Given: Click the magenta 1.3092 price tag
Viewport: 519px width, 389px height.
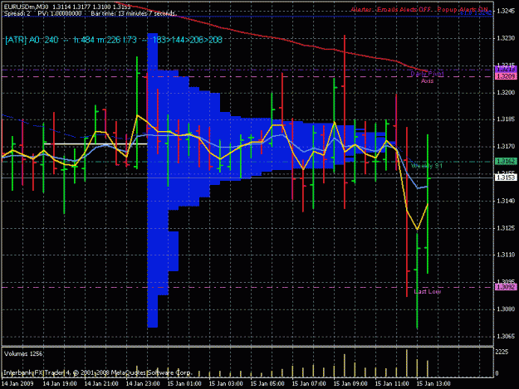Looking at the screenshot, I should (506, 287).
